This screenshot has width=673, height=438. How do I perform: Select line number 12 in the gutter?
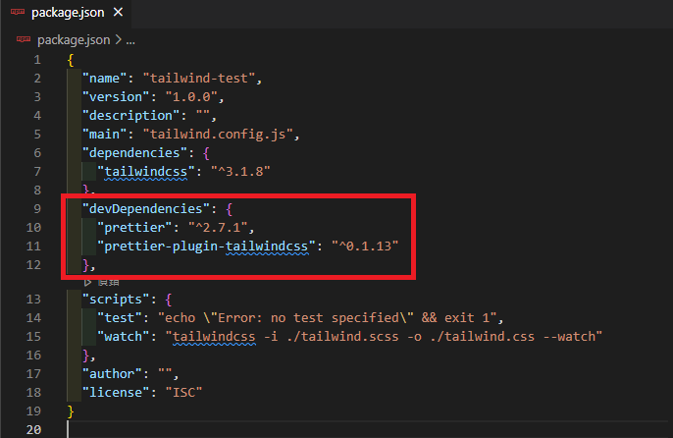33,265
